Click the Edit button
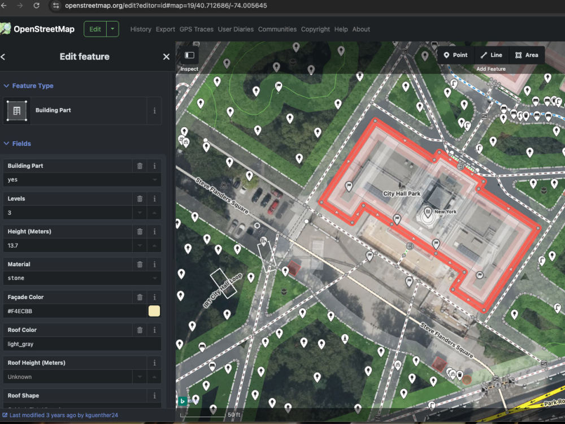This screenshot has height=424, width=565. tap(95, 29)
